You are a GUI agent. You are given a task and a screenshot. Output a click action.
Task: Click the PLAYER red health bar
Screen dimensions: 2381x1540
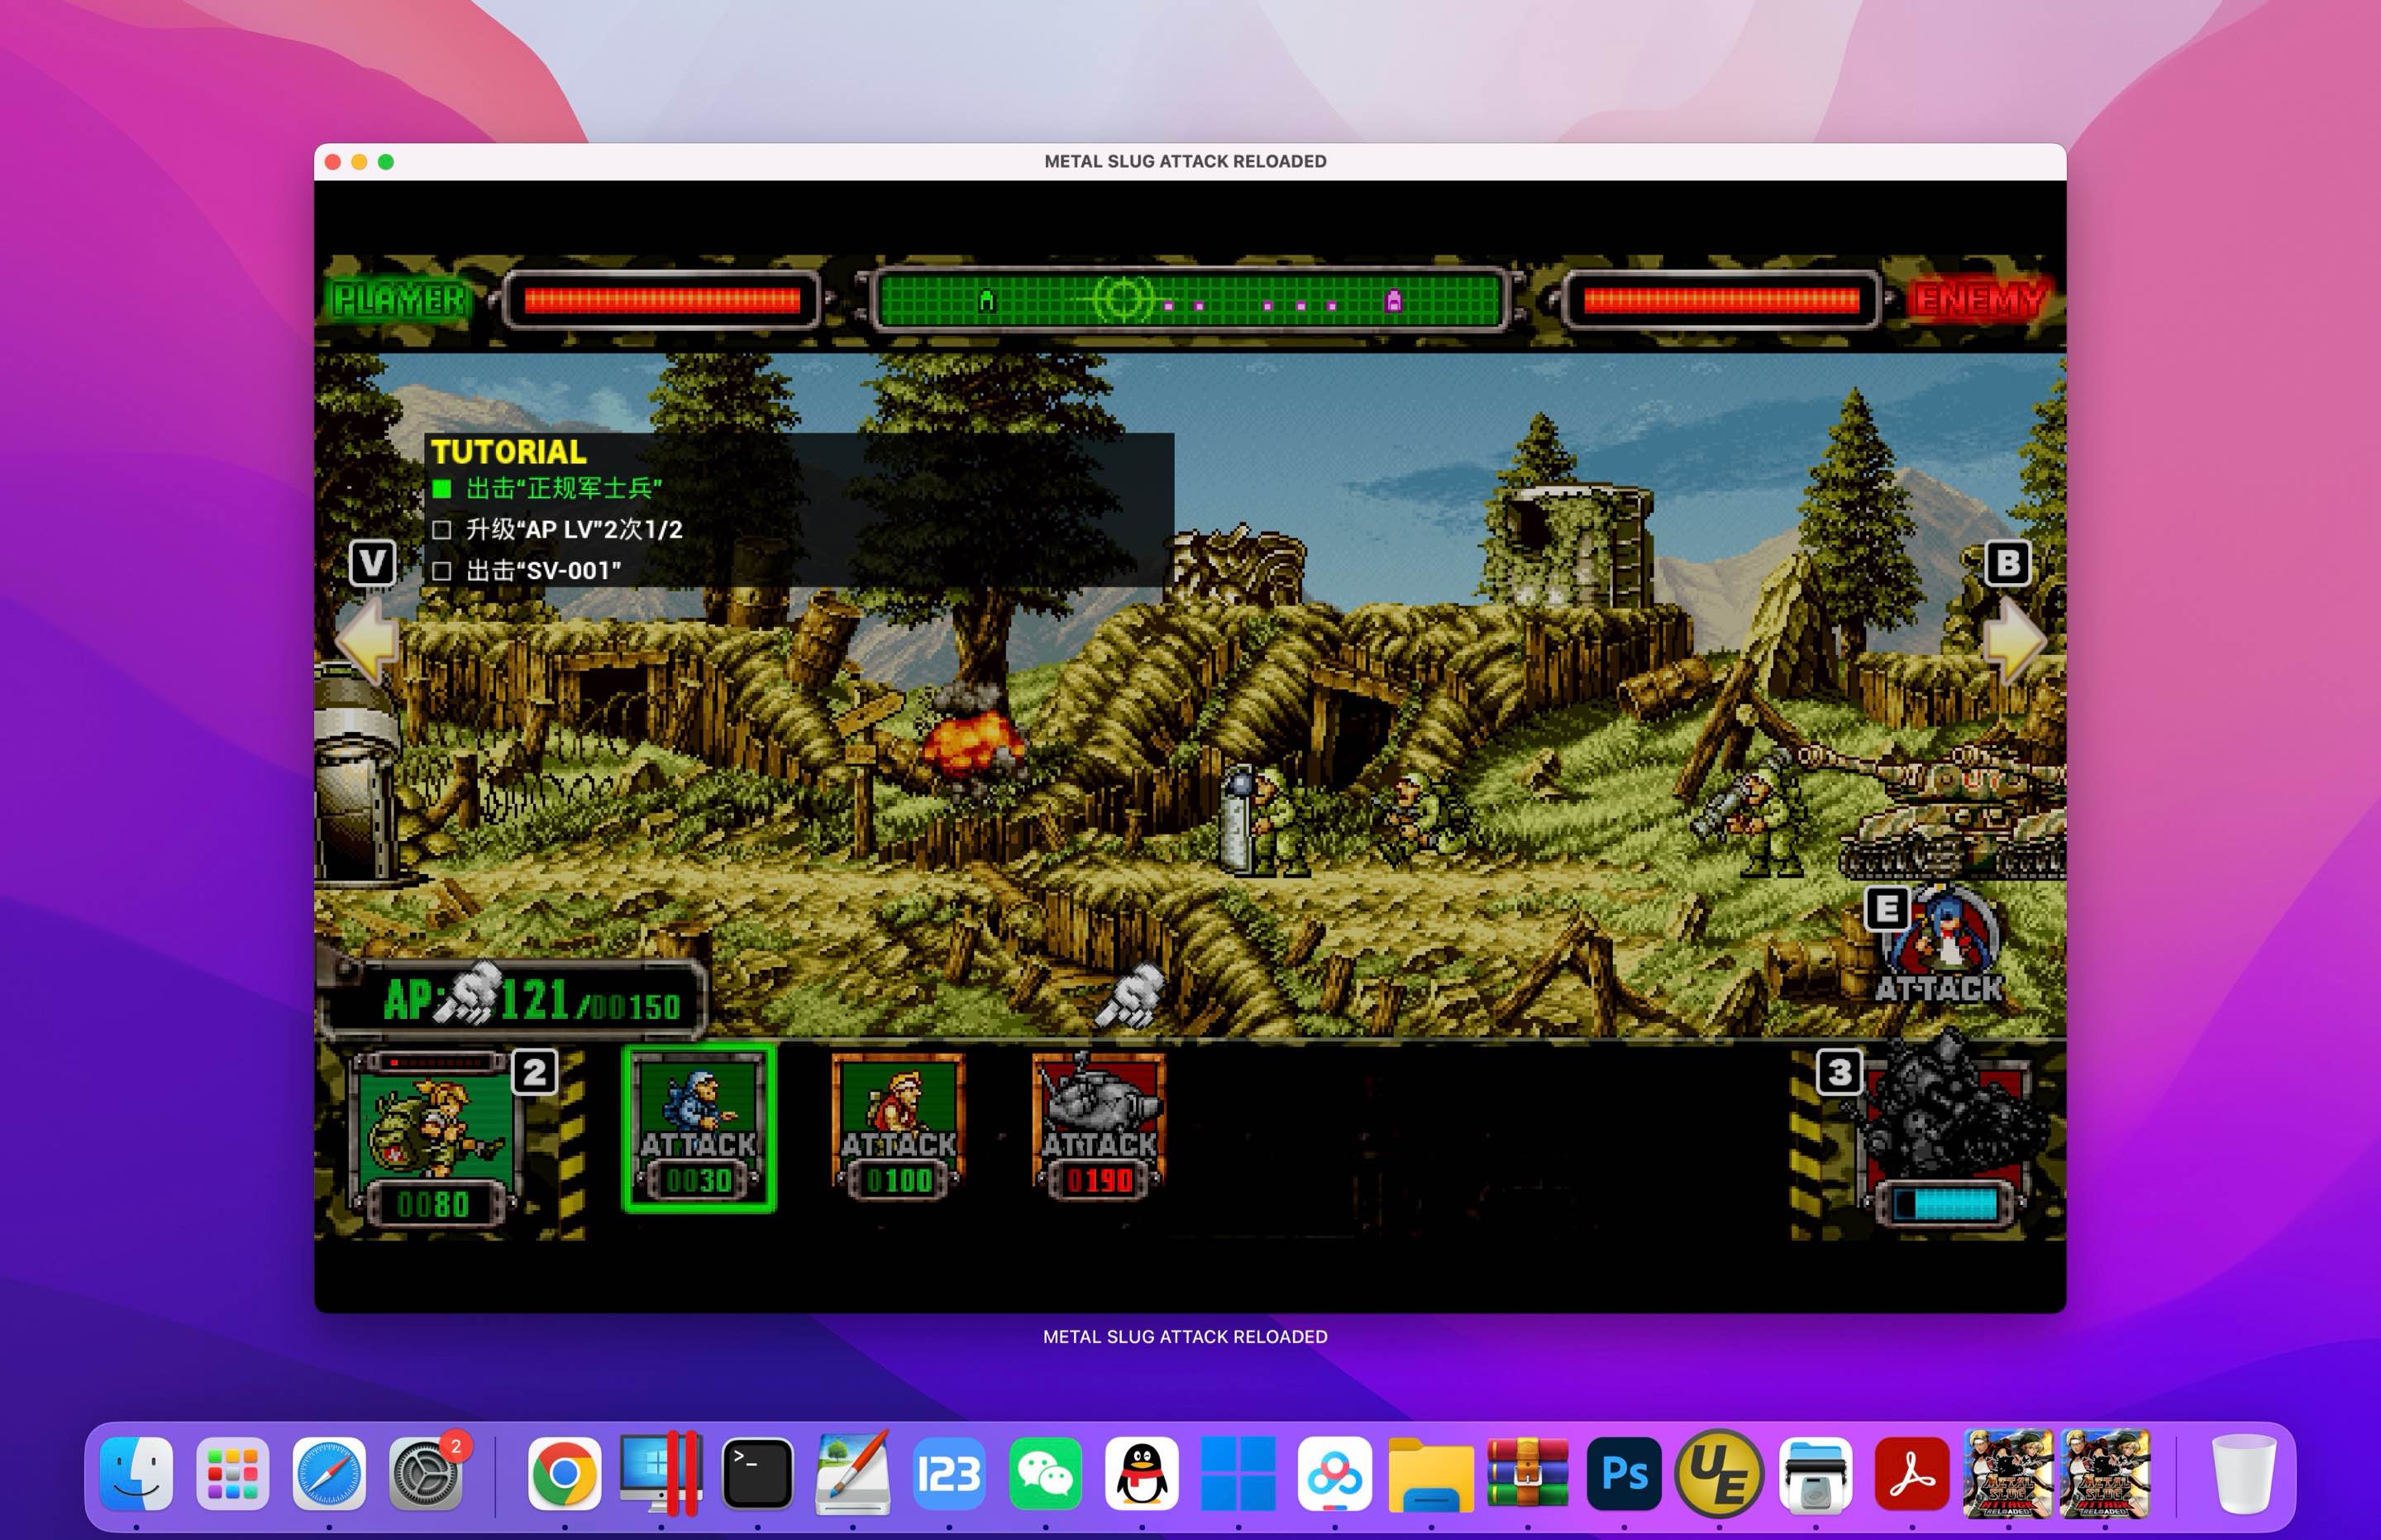[x=661, y=300]
